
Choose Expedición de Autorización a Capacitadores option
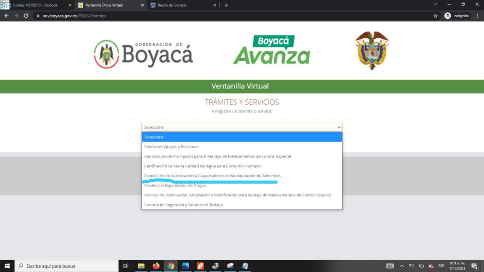[x=212, y=176]
